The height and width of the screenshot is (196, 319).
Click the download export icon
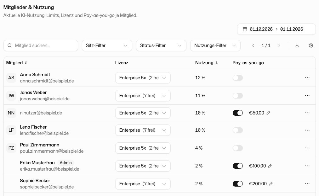click(297, 45)
